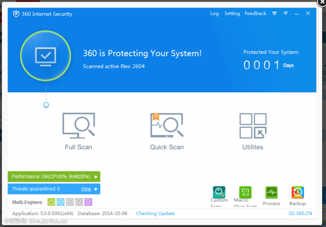The image size is (326, 227).
Task: Enable the purple B engine
Action: tap(88, 202)
